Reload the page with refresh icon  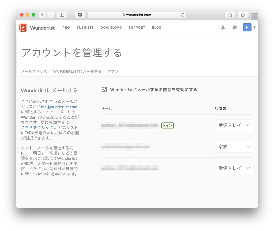182,15
